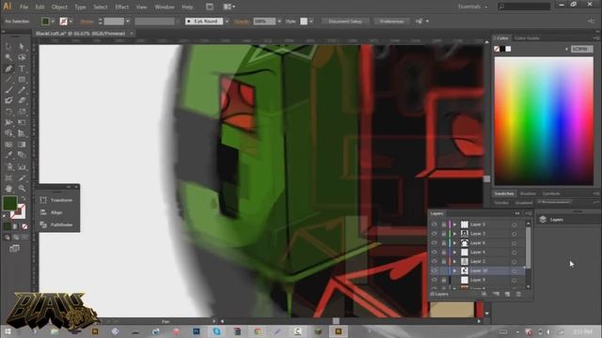Viewport: 602px width, 338px height.
Task: Open the Object menu
Action: 59,7
